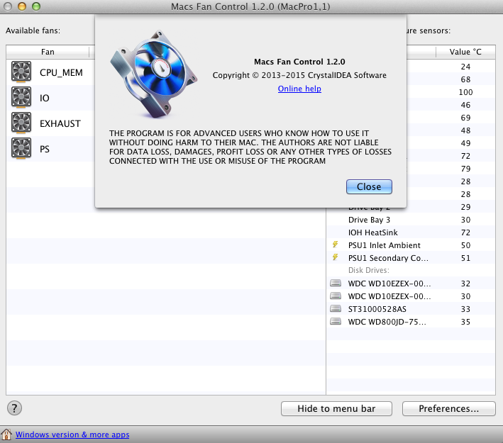Select the PS fan icon
The width and height of the screenshot is (503, 443).
coord(22,149)
